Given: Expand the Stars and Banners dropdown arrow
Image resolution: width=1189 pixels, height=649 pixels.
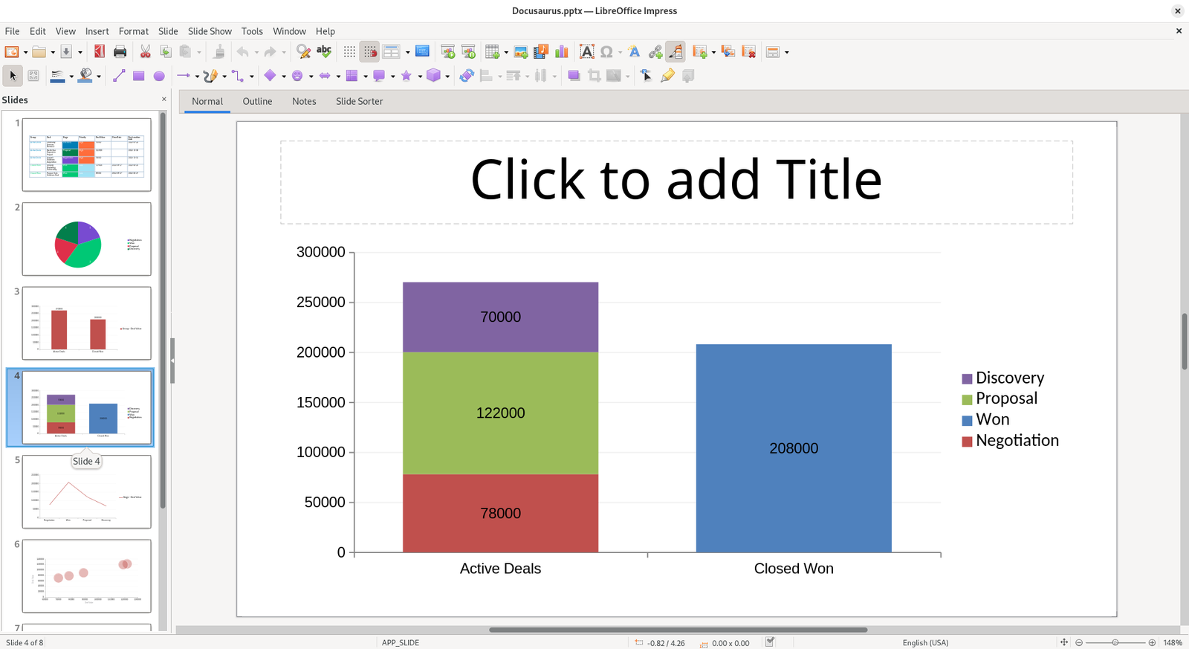Looking at the screenshot, I should 420,77.
